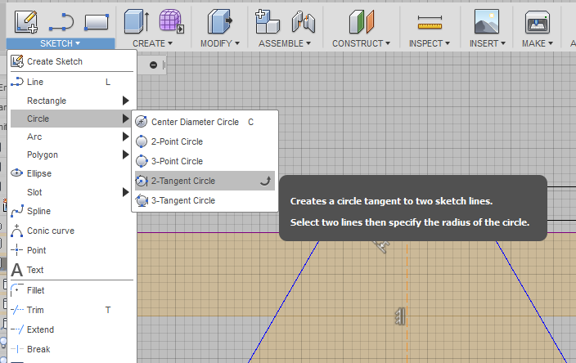
Task: Expand the CREATE dropdown
Action: [x=152, y=43]
